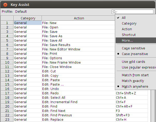Screen dimensions: 156x122
Task: Pick the Action filter menu item
Action: point(127,29)
